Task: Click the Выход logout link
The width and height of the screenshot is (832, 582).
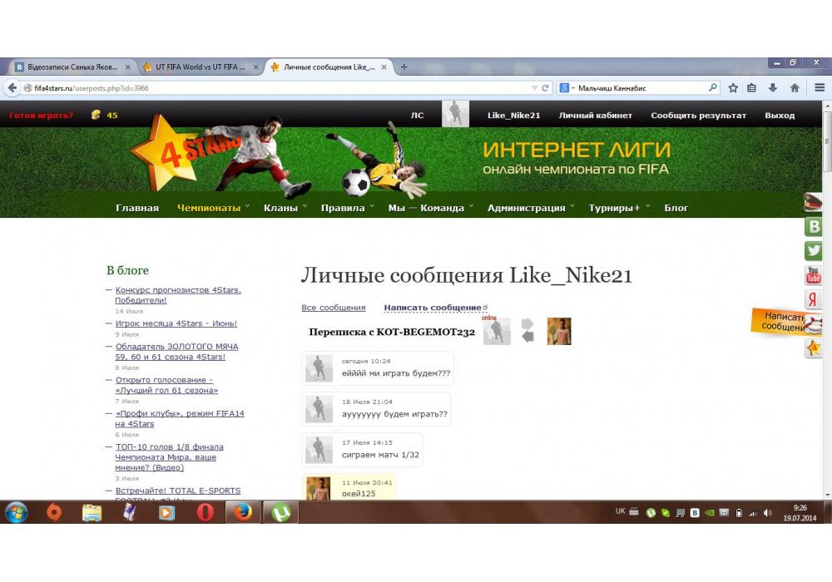Action: coord(779,116)
